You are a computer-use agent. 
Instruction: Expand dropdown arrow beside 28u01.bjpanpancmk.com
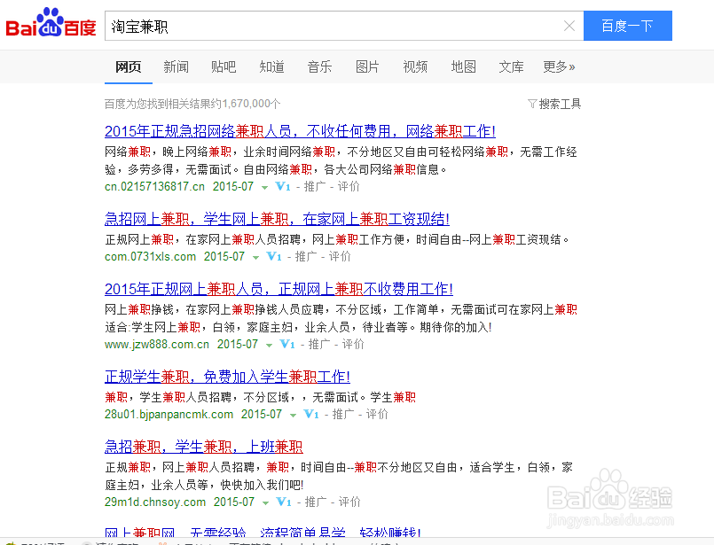(x=294, y=416)
